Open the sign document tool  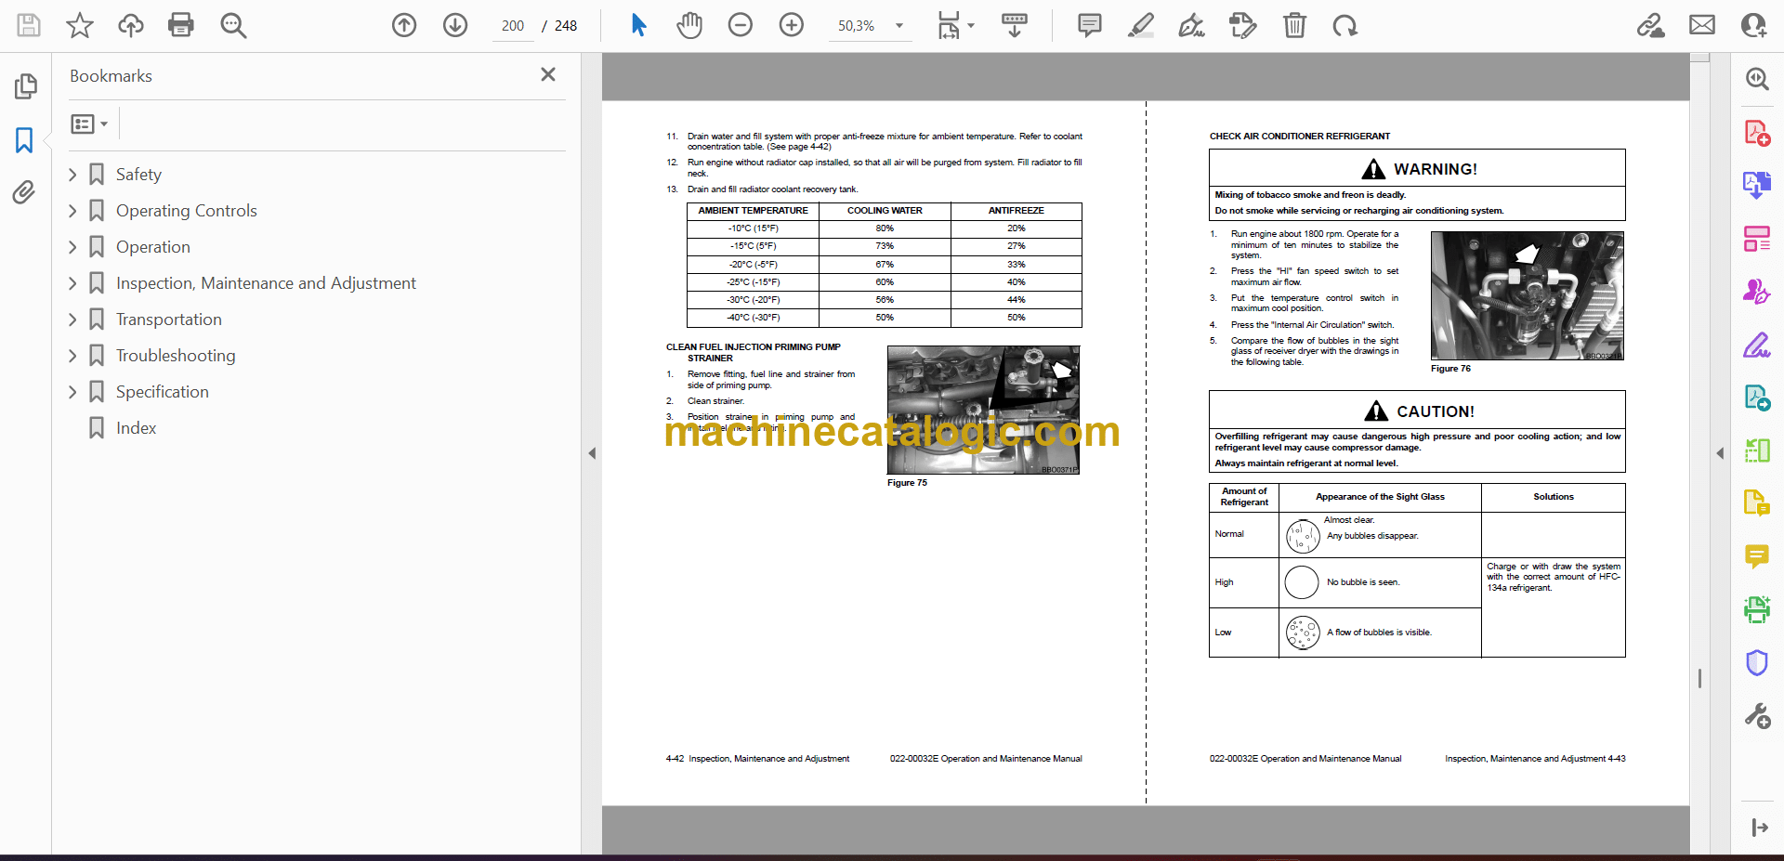(1191, 25)
